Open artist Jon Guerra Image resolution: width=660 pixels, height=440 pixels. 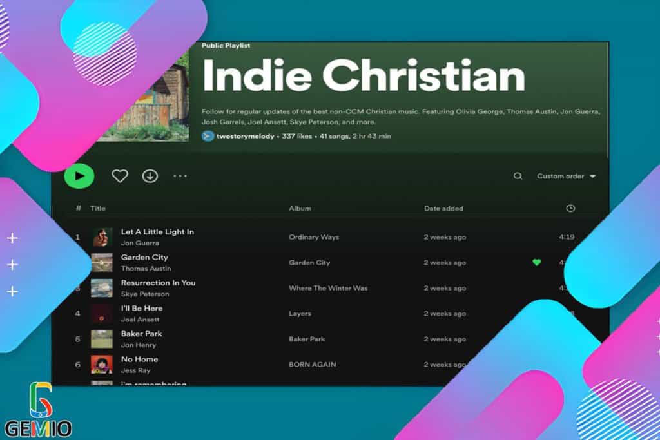pos(140,243)
